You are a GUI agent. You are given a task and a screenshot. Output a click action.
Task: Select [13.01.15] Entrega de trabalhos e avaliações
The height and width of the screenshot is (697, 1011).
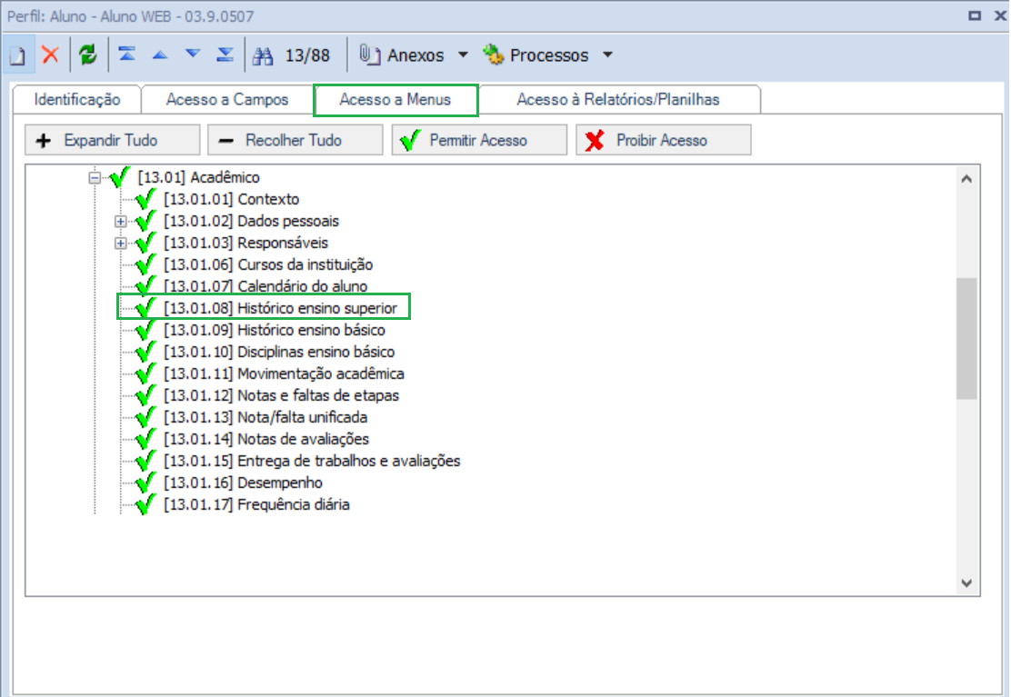pyautogui.click(x=312, y=462)
